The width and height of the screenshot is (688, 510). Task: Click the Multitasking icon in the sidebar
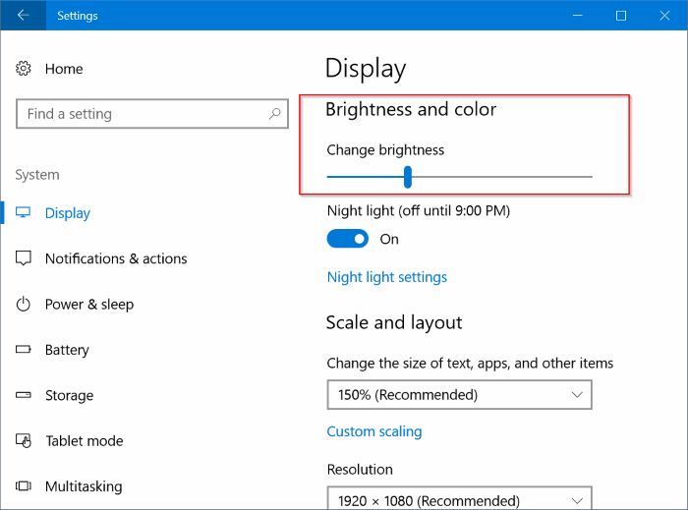click(x=24, y=486)
